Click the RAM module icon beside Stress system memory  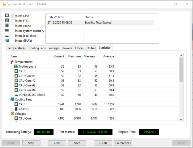[x=7, y=30]
